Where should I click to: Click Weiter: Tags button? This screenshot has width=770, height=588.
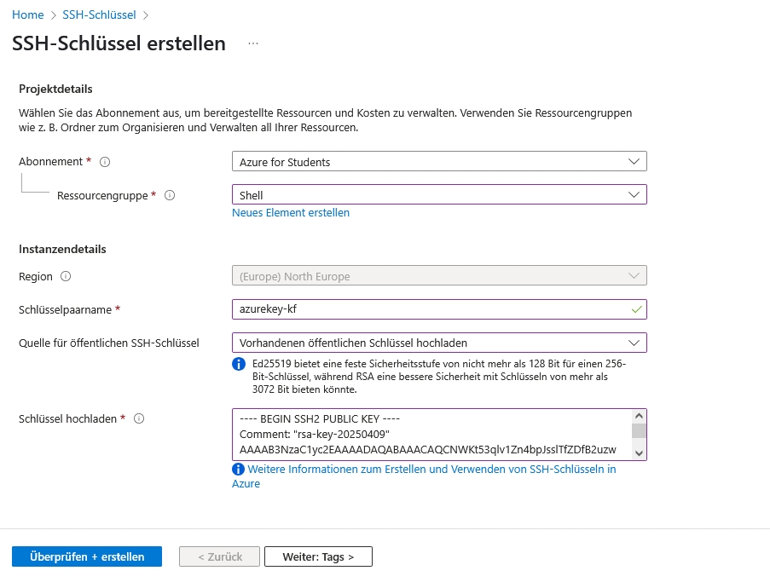318,556
